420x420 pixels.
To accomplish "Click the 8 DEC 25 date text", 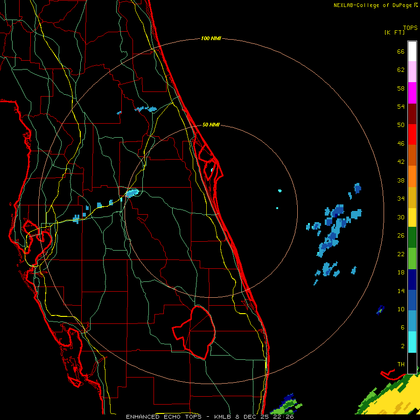I will click(252, 417).
